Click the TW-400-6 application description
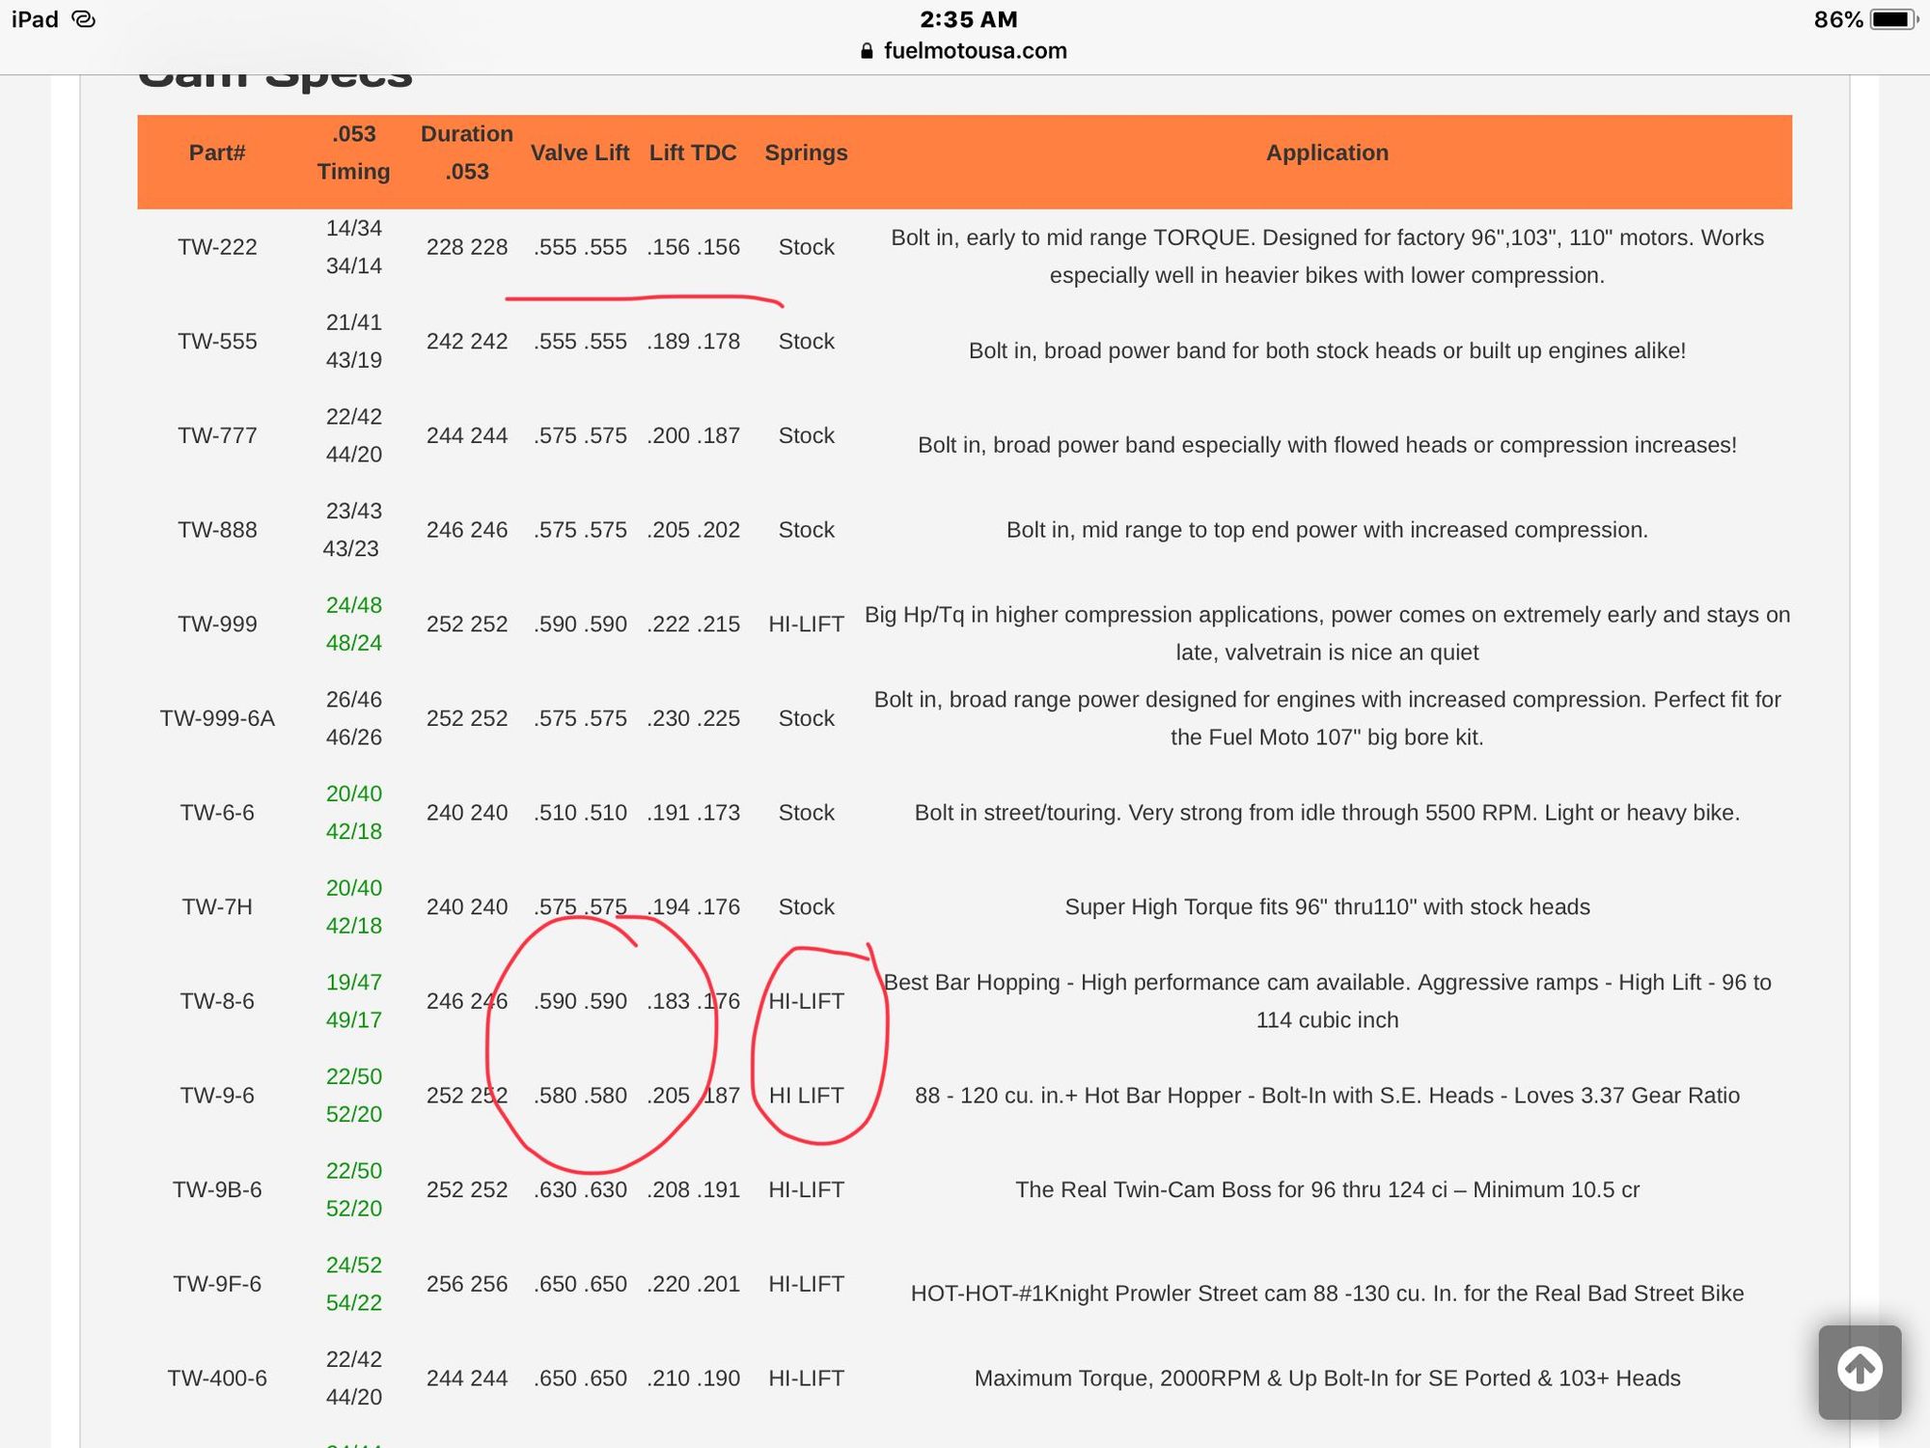Screen dimensions: 1930x1448 point(1327,1378)
